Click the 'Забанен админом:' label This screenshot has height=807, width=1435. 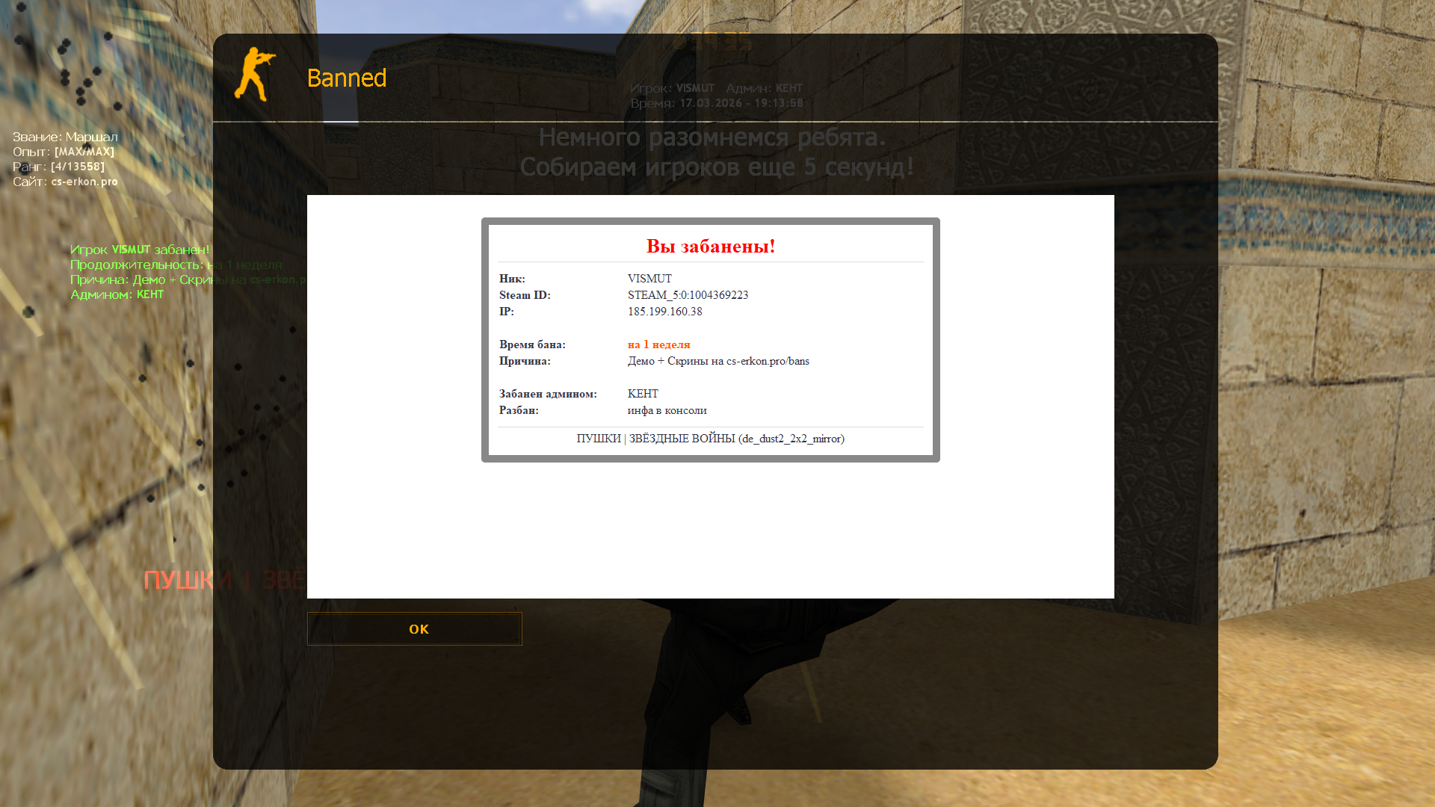pos(548,394)
